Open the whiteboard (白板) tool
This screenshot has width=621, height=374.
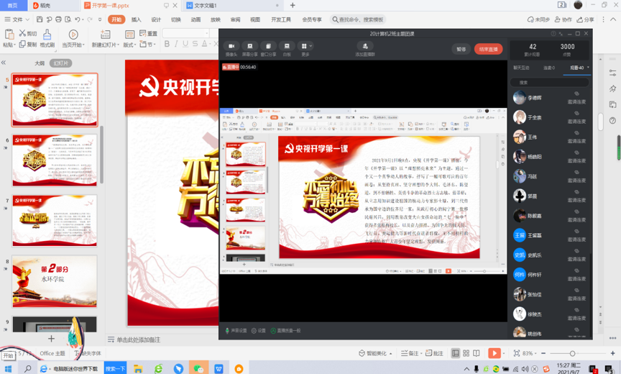point(287,48)
